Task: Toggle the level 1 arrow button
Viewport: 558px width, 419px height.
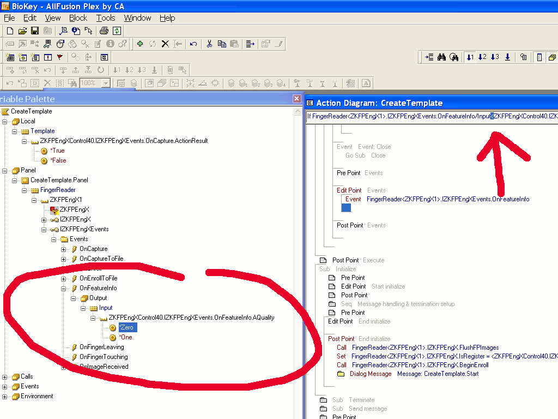Action: [470, 57]
